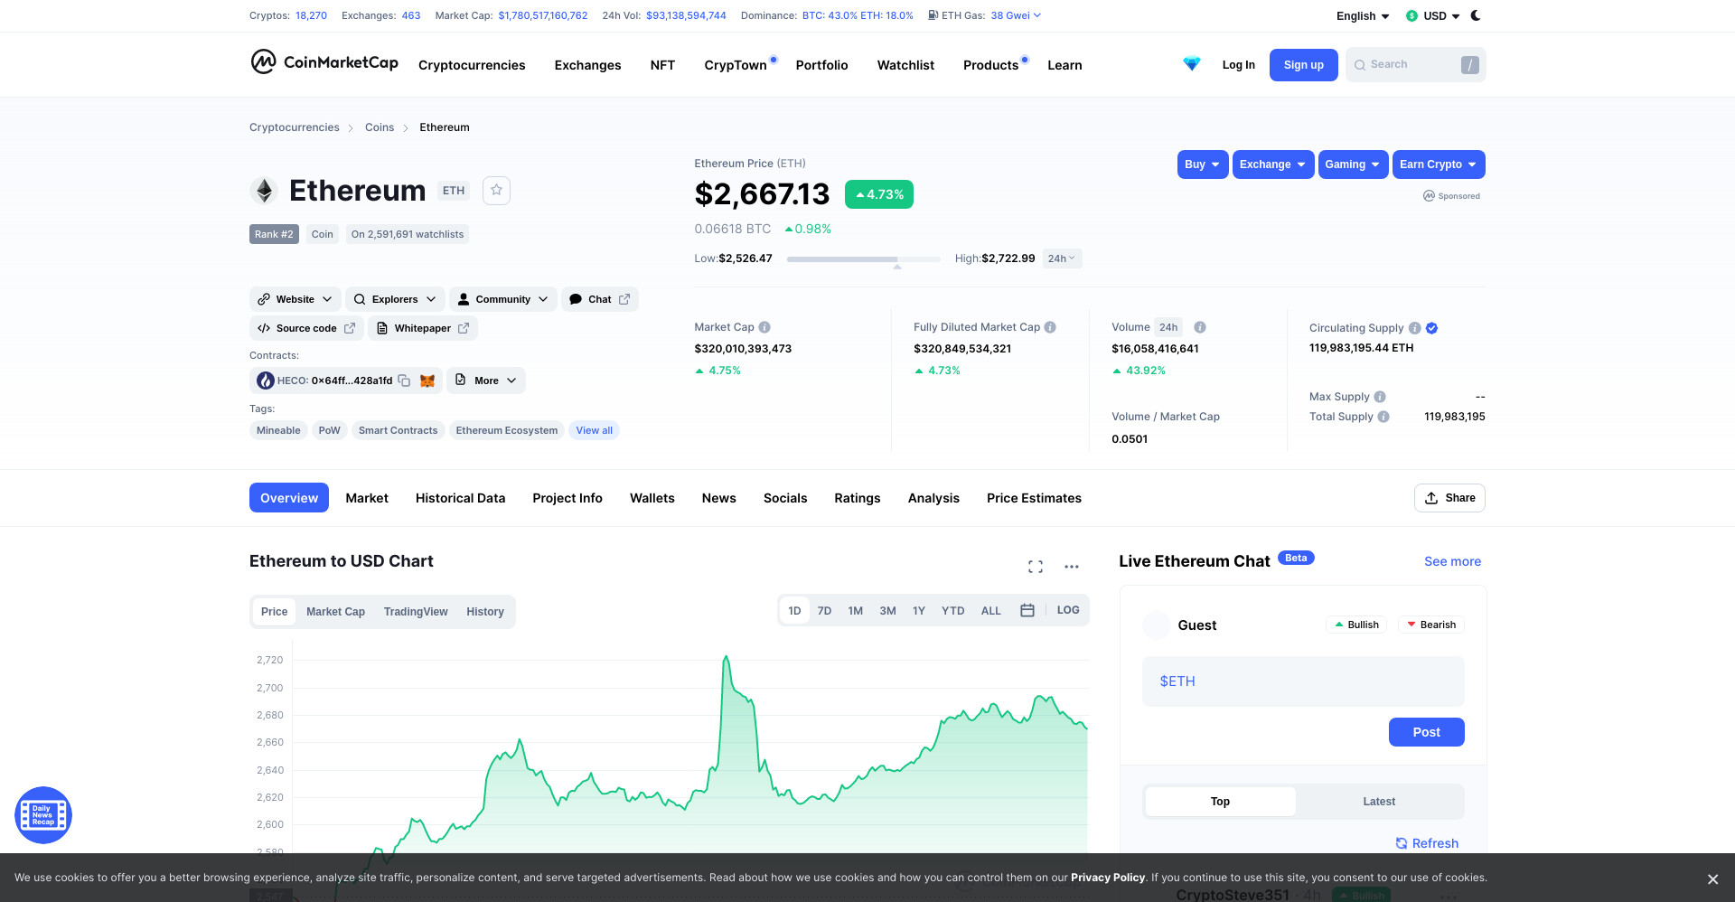Open the Whitepaper document link
The image size is (1735, 902).
(423, 328)
